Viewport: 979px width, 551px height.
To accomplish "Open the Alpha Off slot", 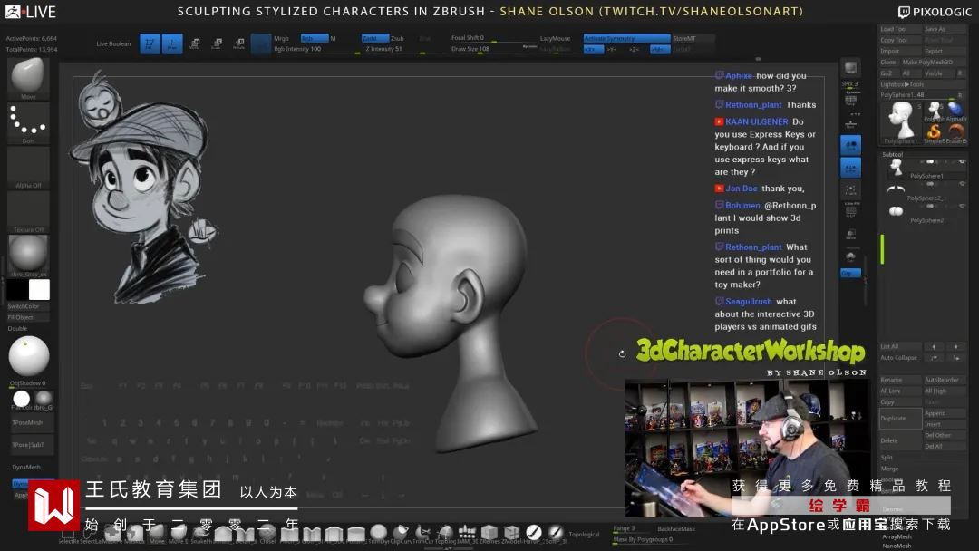I will tap(29, 168).
